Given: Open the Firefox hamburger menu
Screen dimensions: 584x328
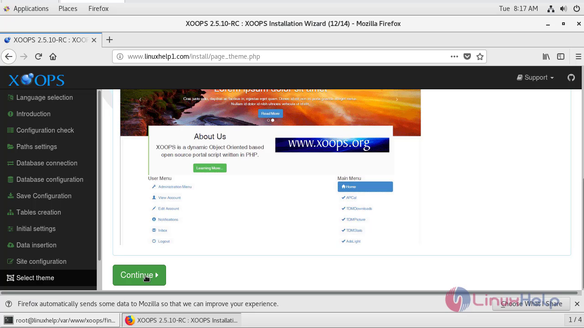Looking at the screenshot, I should (578, 56).
